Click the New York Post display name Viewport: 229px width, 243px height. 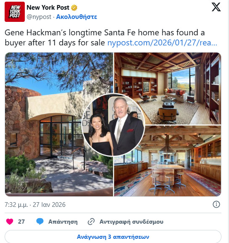[x=48, y=8]
